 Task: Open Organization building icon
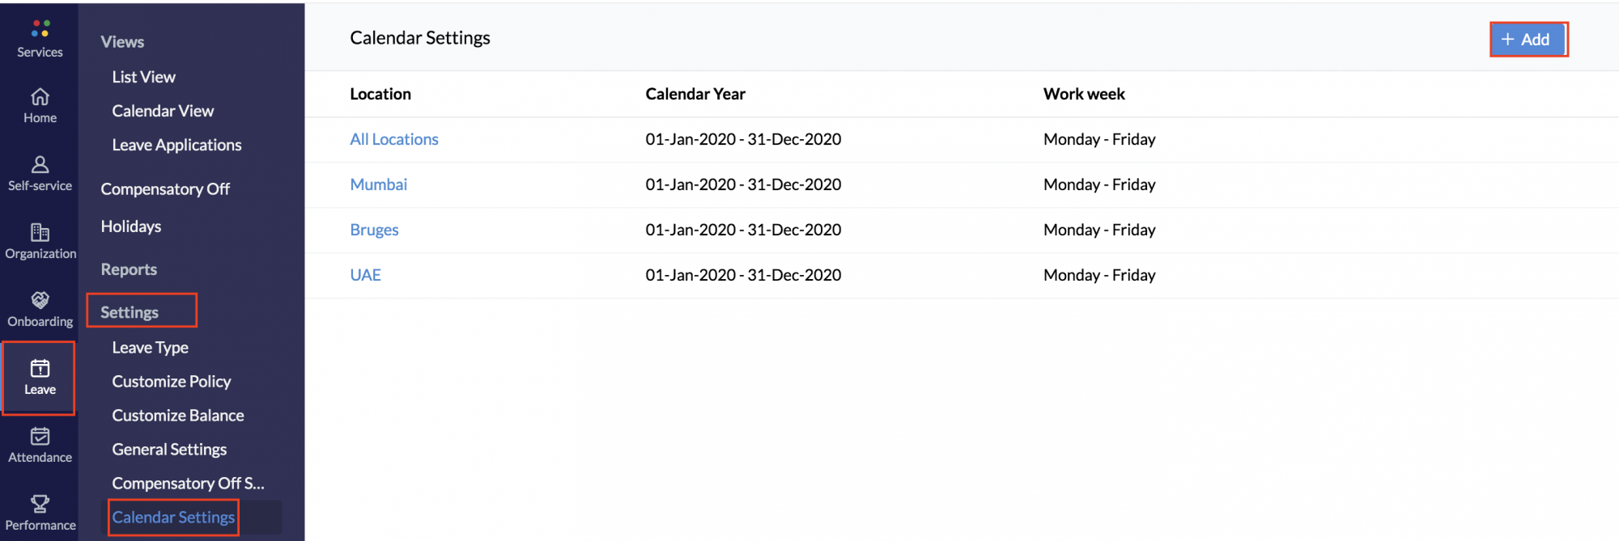point(40,233)
